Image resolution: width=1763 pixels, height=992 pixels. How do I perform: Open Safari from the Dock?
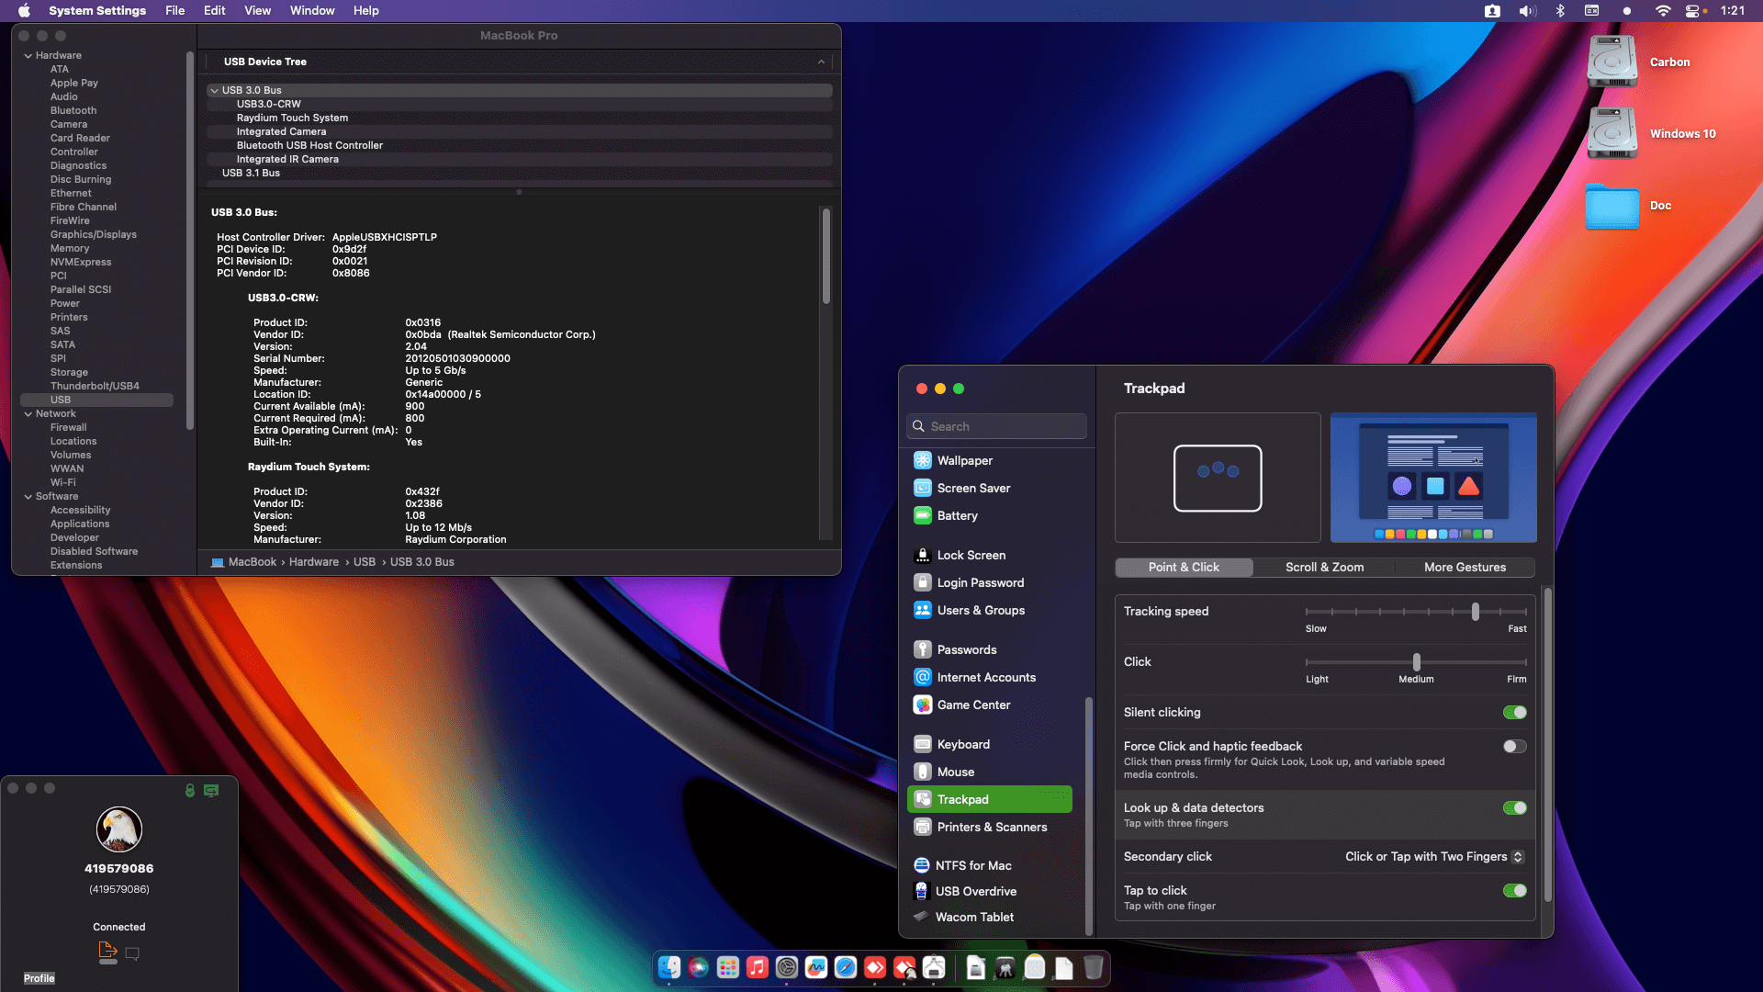click(x=846, y=967)
